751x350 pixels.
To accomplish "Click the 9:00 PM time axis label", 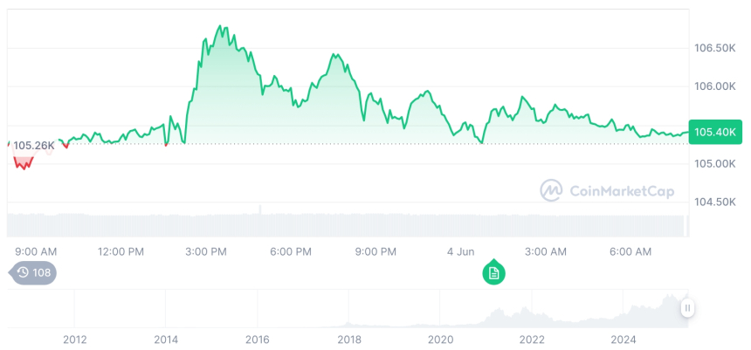I will [x=375, y=252].
